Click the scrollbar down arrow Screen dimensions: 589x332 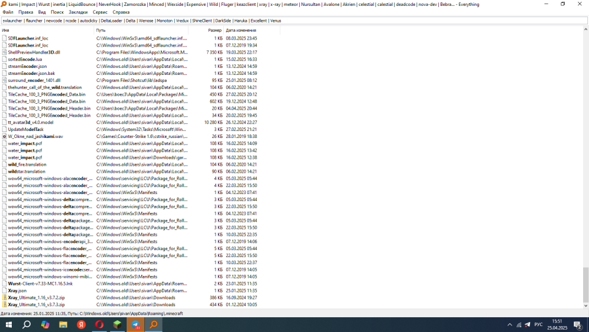pos(585,305)
